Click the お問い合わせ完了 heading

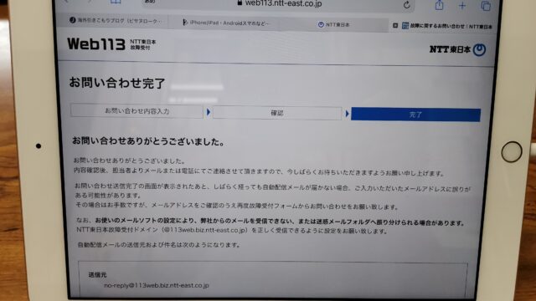pos(117,83)
